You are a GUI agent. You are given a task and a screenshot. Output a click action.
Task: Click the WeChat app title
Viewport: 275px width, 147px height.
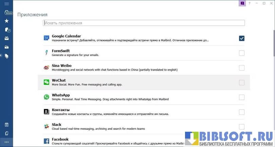click(59, 80)
